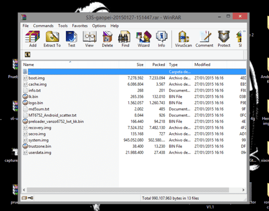Click the WinRAR title bar app icon

click(24, 17)
